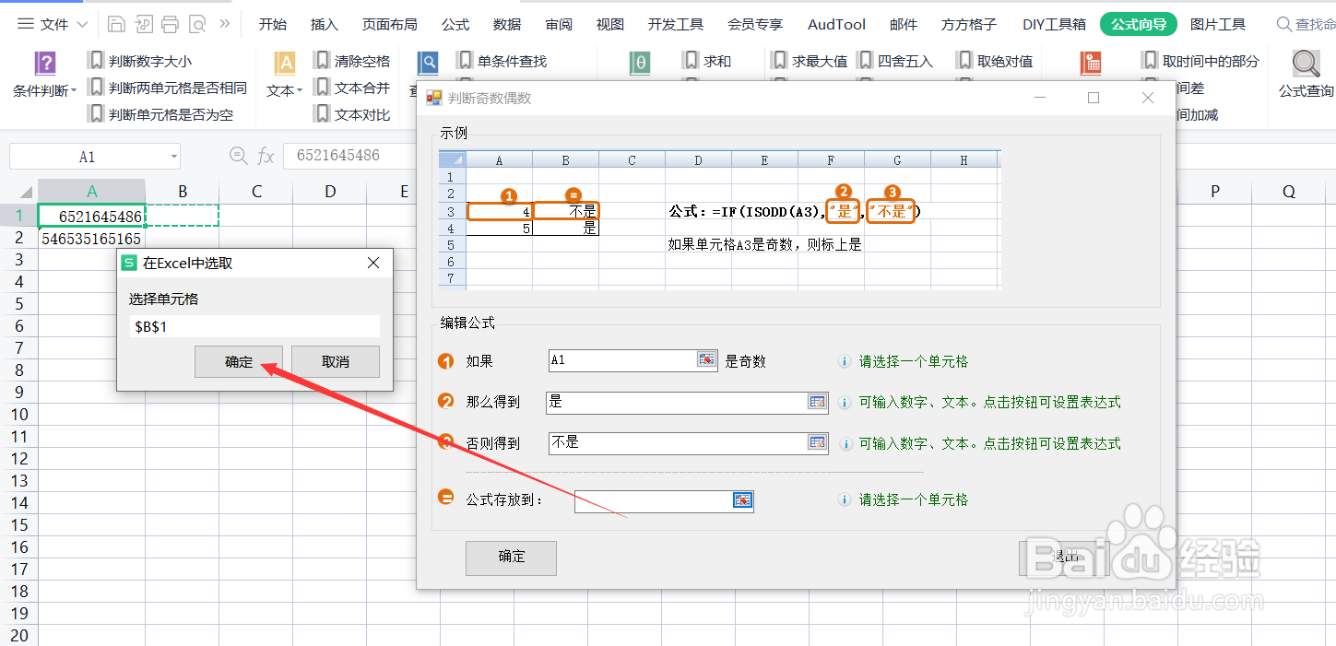The width and height of the screenshot is (1336, 646).
Task: Click 判断两单元格是否相同 command
Action: click(x=168, y=88)
